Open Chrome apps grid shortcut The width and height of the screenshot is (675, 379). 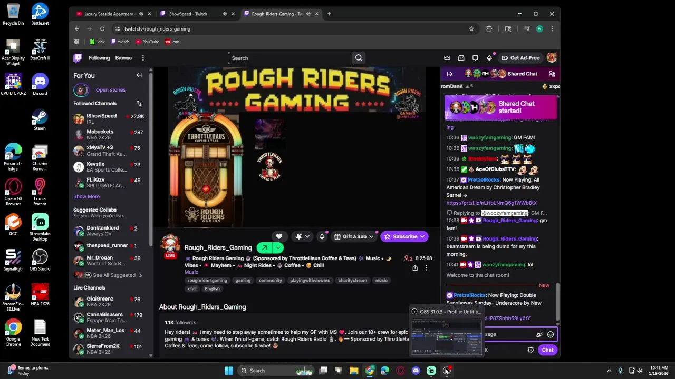(76, 42)
